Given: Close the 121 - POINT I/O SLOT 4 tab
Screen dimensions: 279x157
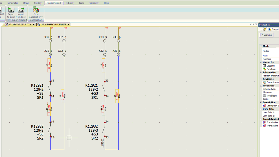Looking at the screenshot, I should 33,24.
